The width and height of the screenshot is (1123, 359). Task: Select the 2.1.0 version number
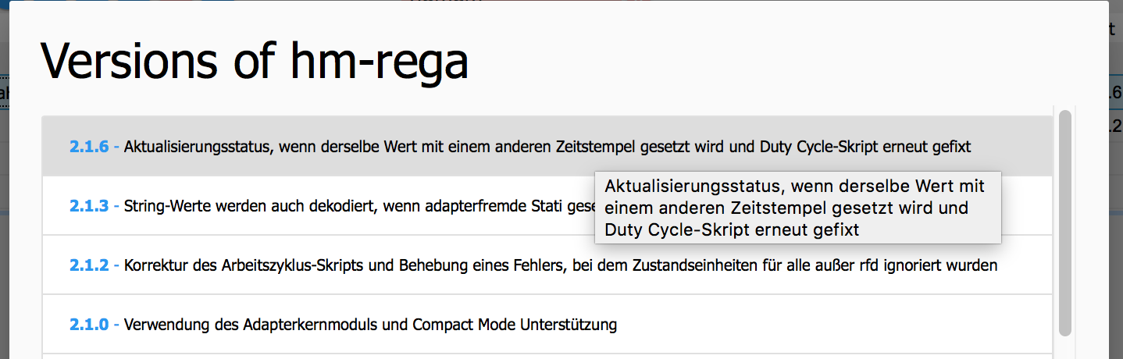[x=88, y=325]
